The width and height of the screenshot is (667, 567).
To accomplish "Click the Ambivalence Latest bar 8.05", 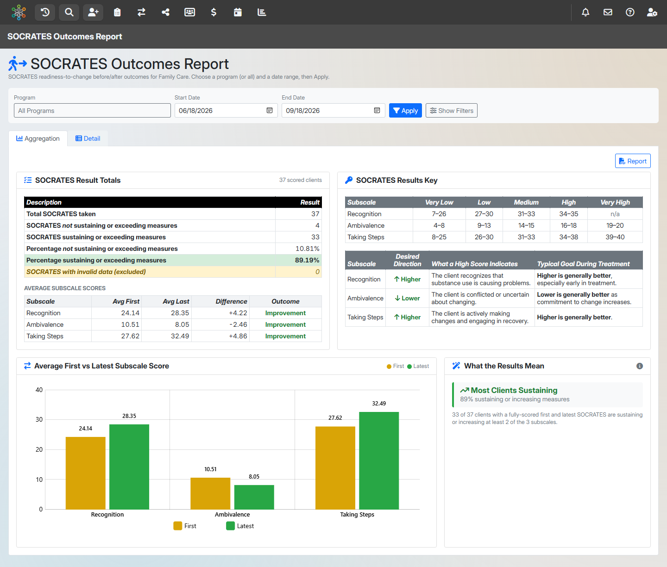I will point(254,497).
